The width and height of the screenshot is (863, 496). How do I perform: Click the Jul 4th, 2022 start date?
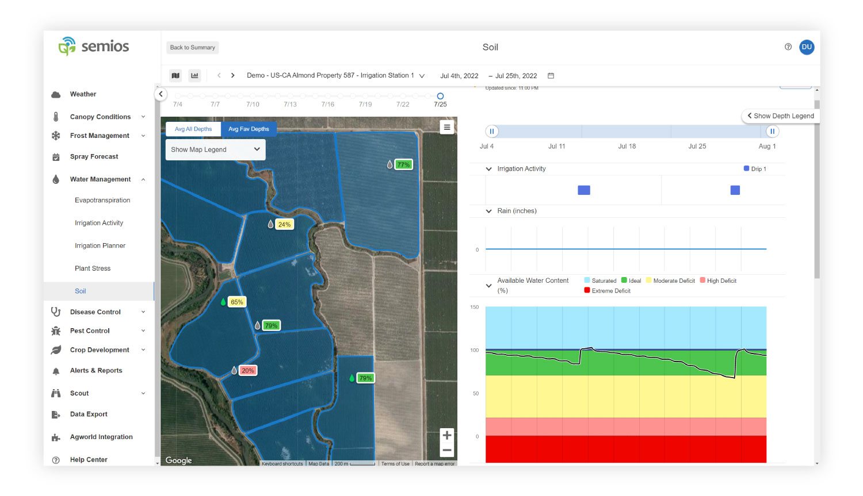tap(459, 76)
